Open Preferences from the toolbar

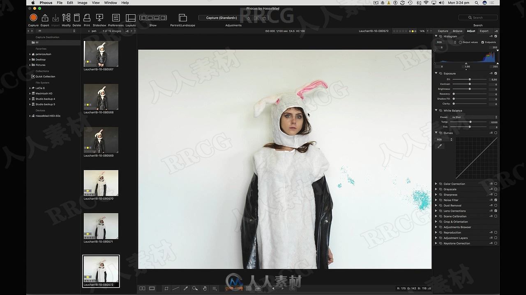pos(116,18)
